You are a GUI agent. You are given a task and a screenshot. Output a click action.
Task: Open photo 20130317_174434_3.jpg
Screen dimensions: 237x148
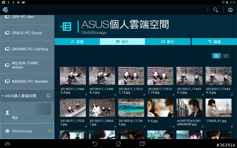(189, 76)
